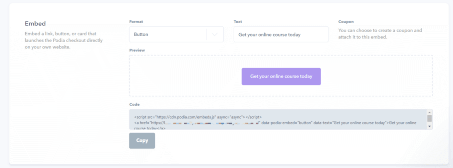Screen dimensions: 453x168
Task: Click inside the embed code textarea
Action: click(x=278, y=119)
